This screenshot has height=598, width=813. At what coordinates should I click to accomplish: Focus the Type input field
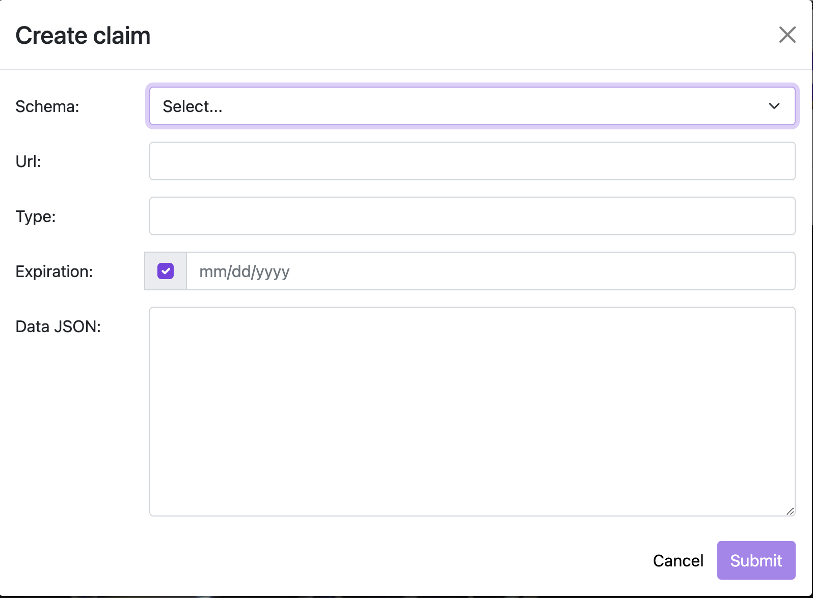coord(472,216)
